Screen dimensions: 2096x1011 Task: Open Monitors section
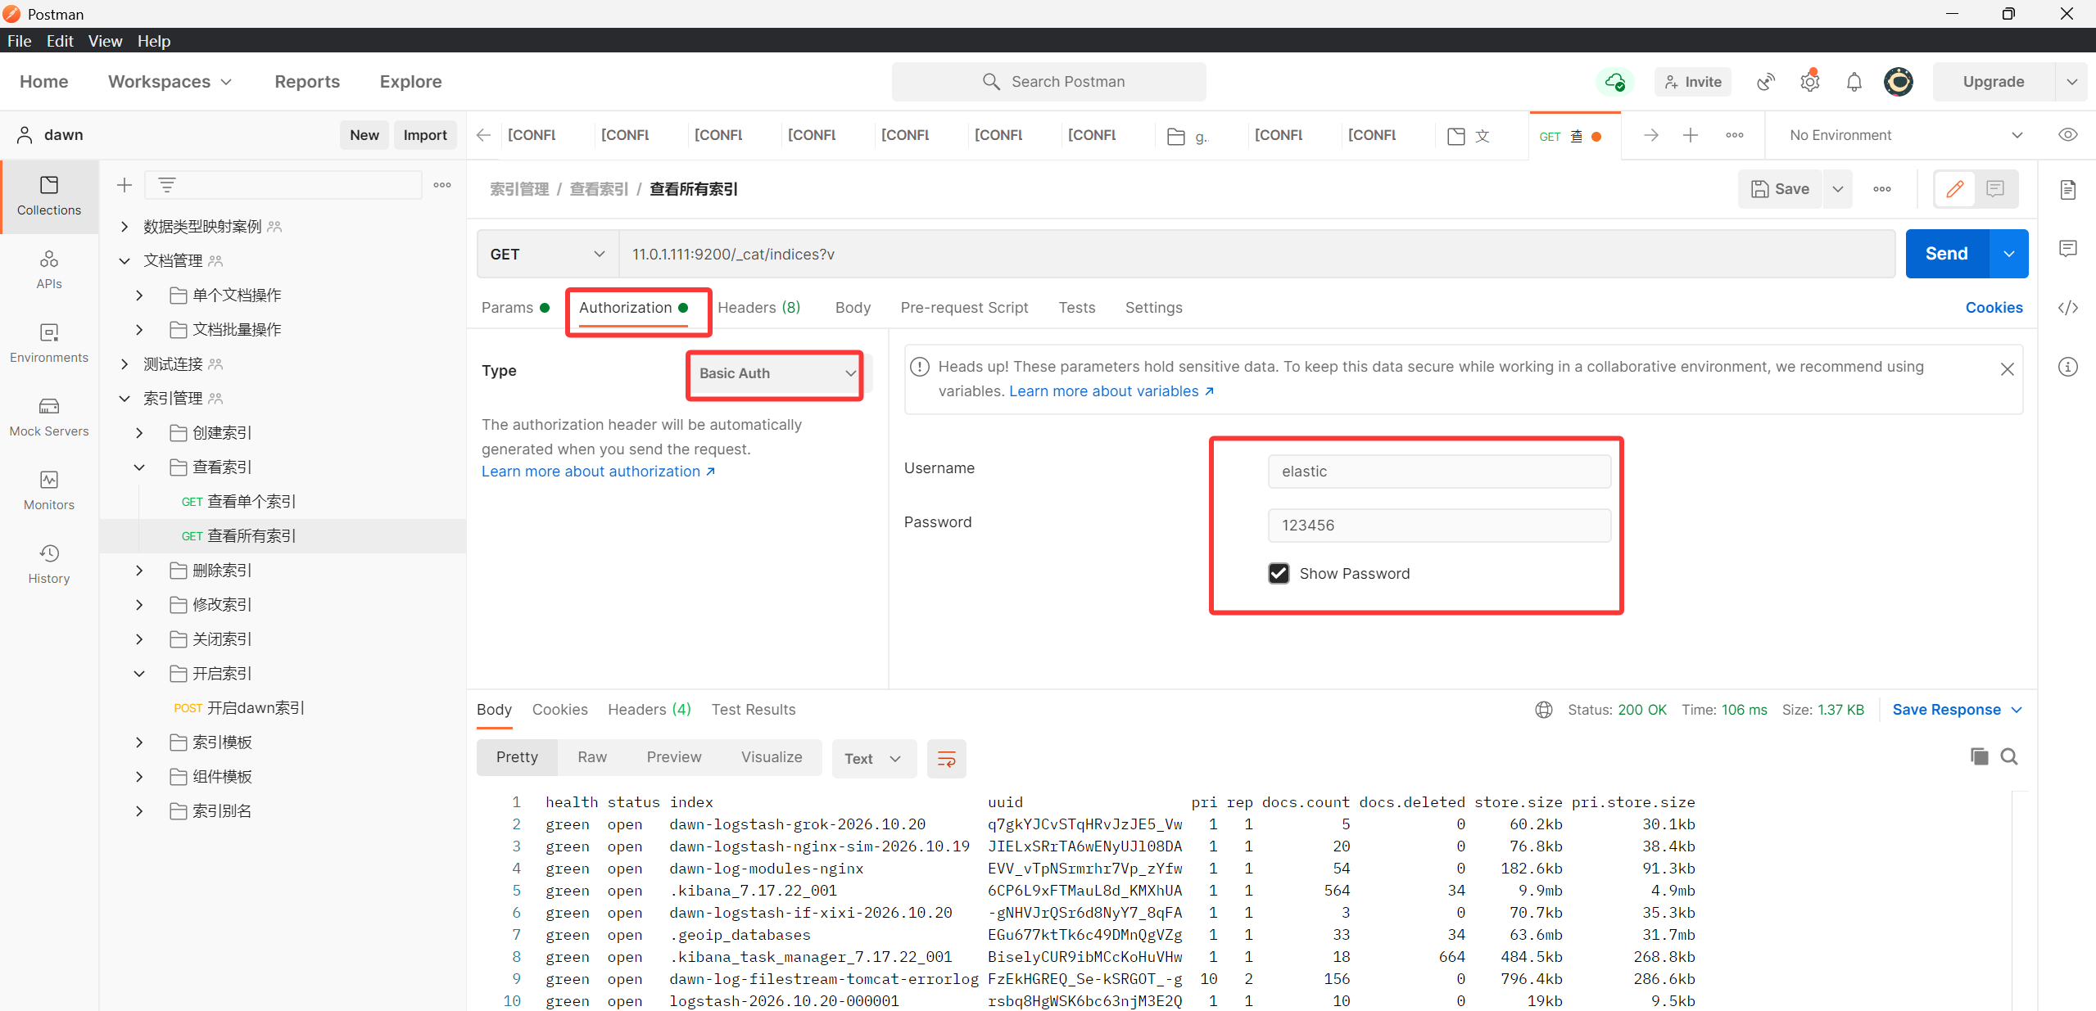(x=49, y=491)
